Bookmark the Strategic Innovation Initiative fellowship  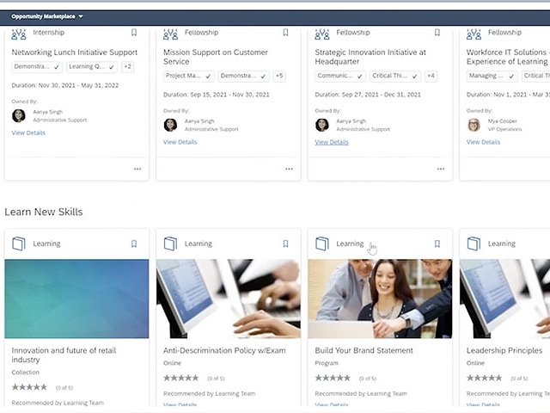tap(437, 33)
